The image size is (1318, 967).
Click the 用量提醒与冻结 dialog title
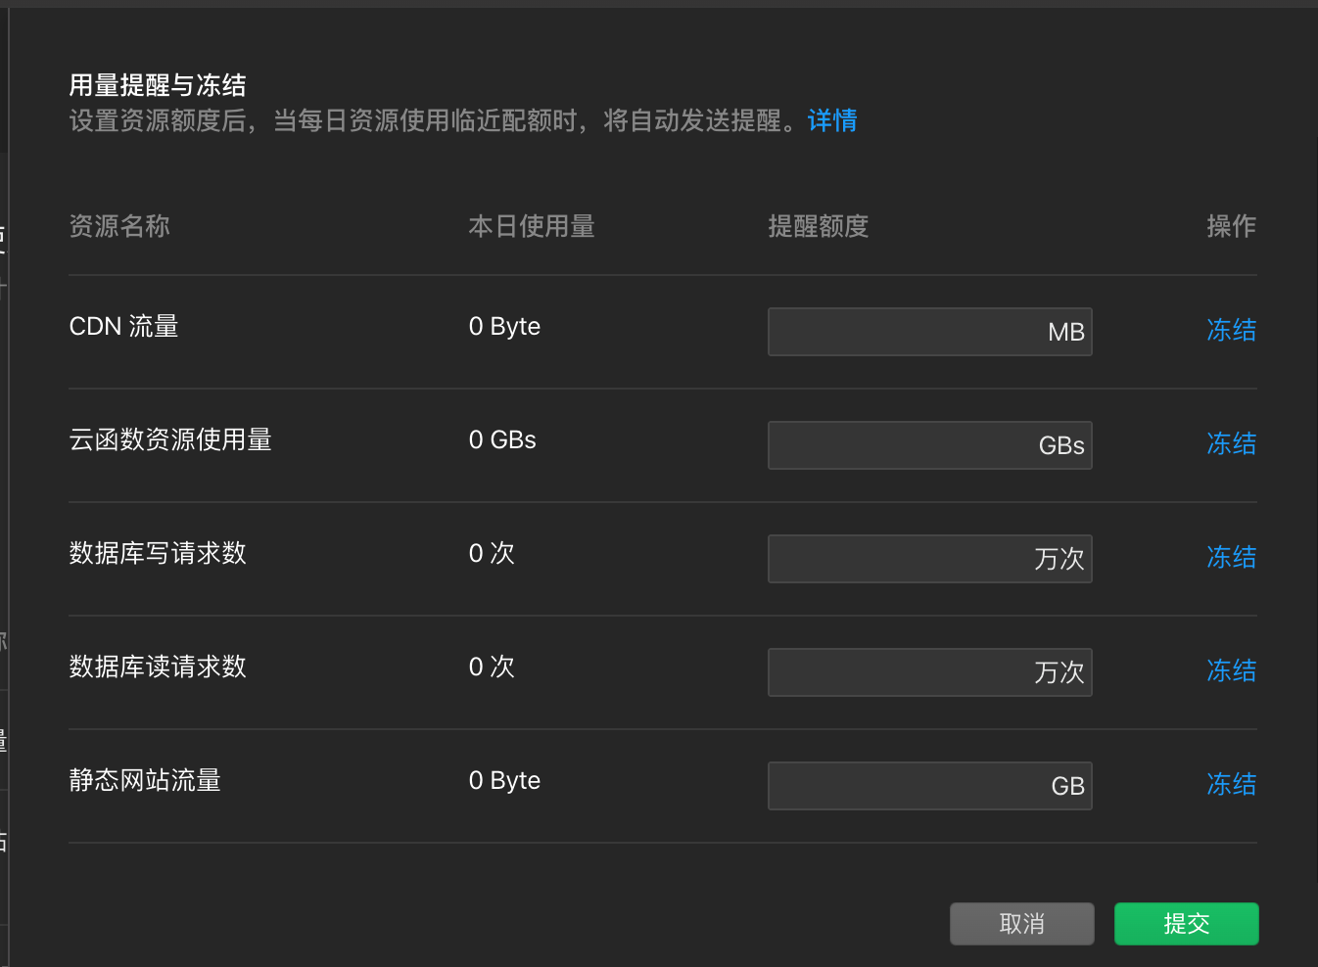click(158, 85)
